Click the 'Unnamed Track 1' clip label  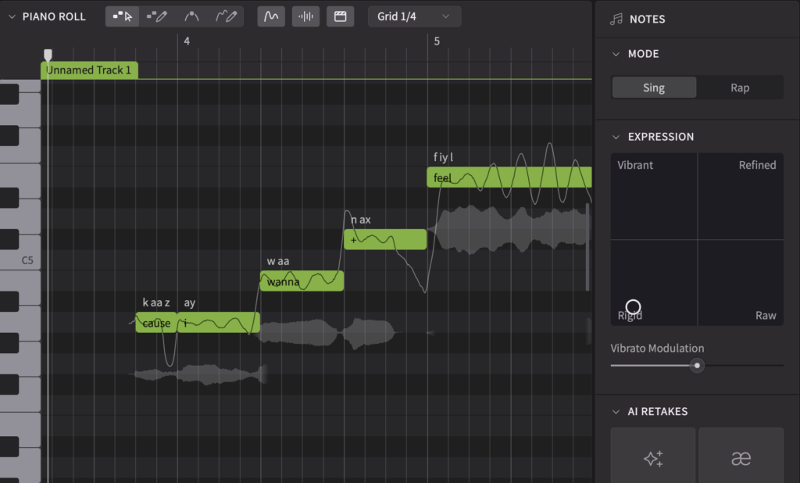(89, 70)
